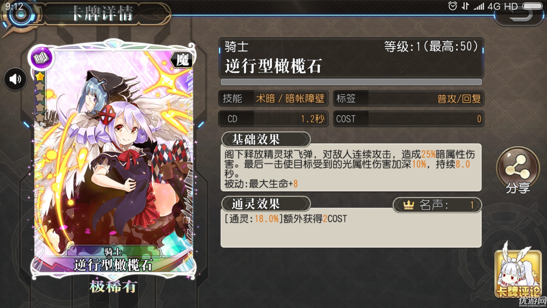Image resolution: width=547 pixels, height=308 pixels.
Task: Tap the card experience progress bar
Action: (351, 82)
